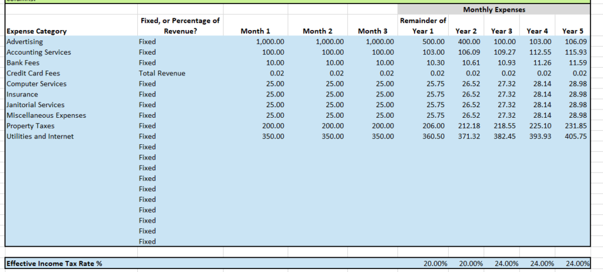The image size is (603, 272).
Task: Select the 'Utilities and Internet' category cell
Action: tap(40, 136)
